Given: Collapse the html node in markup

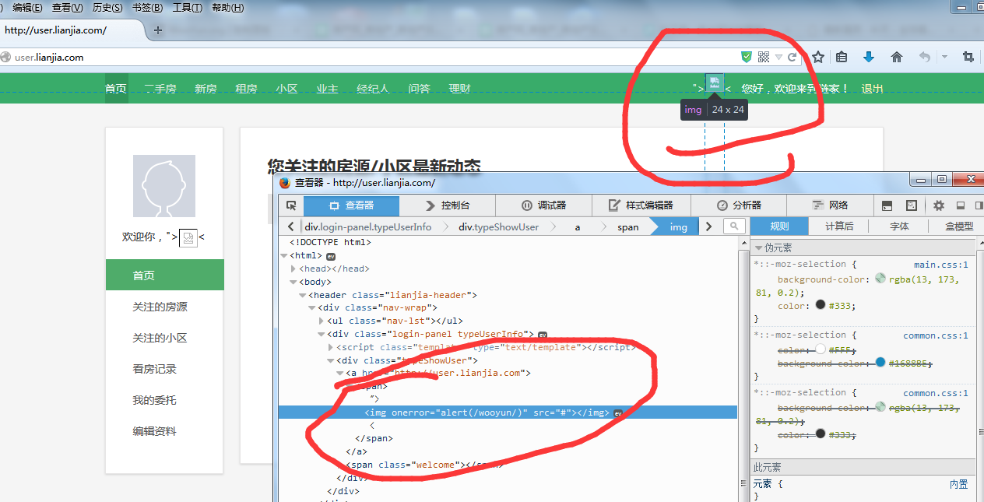Looking at the screenshot, I should click(x=283, y=255).
